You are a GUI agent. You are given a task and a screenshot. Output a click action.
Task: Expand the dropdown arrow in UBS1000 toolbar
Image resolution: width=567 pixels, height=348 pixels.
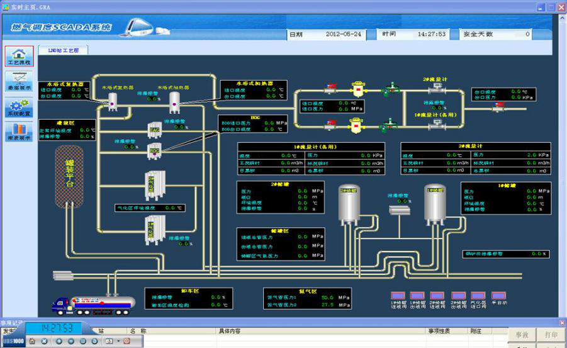tap(118, 341)
